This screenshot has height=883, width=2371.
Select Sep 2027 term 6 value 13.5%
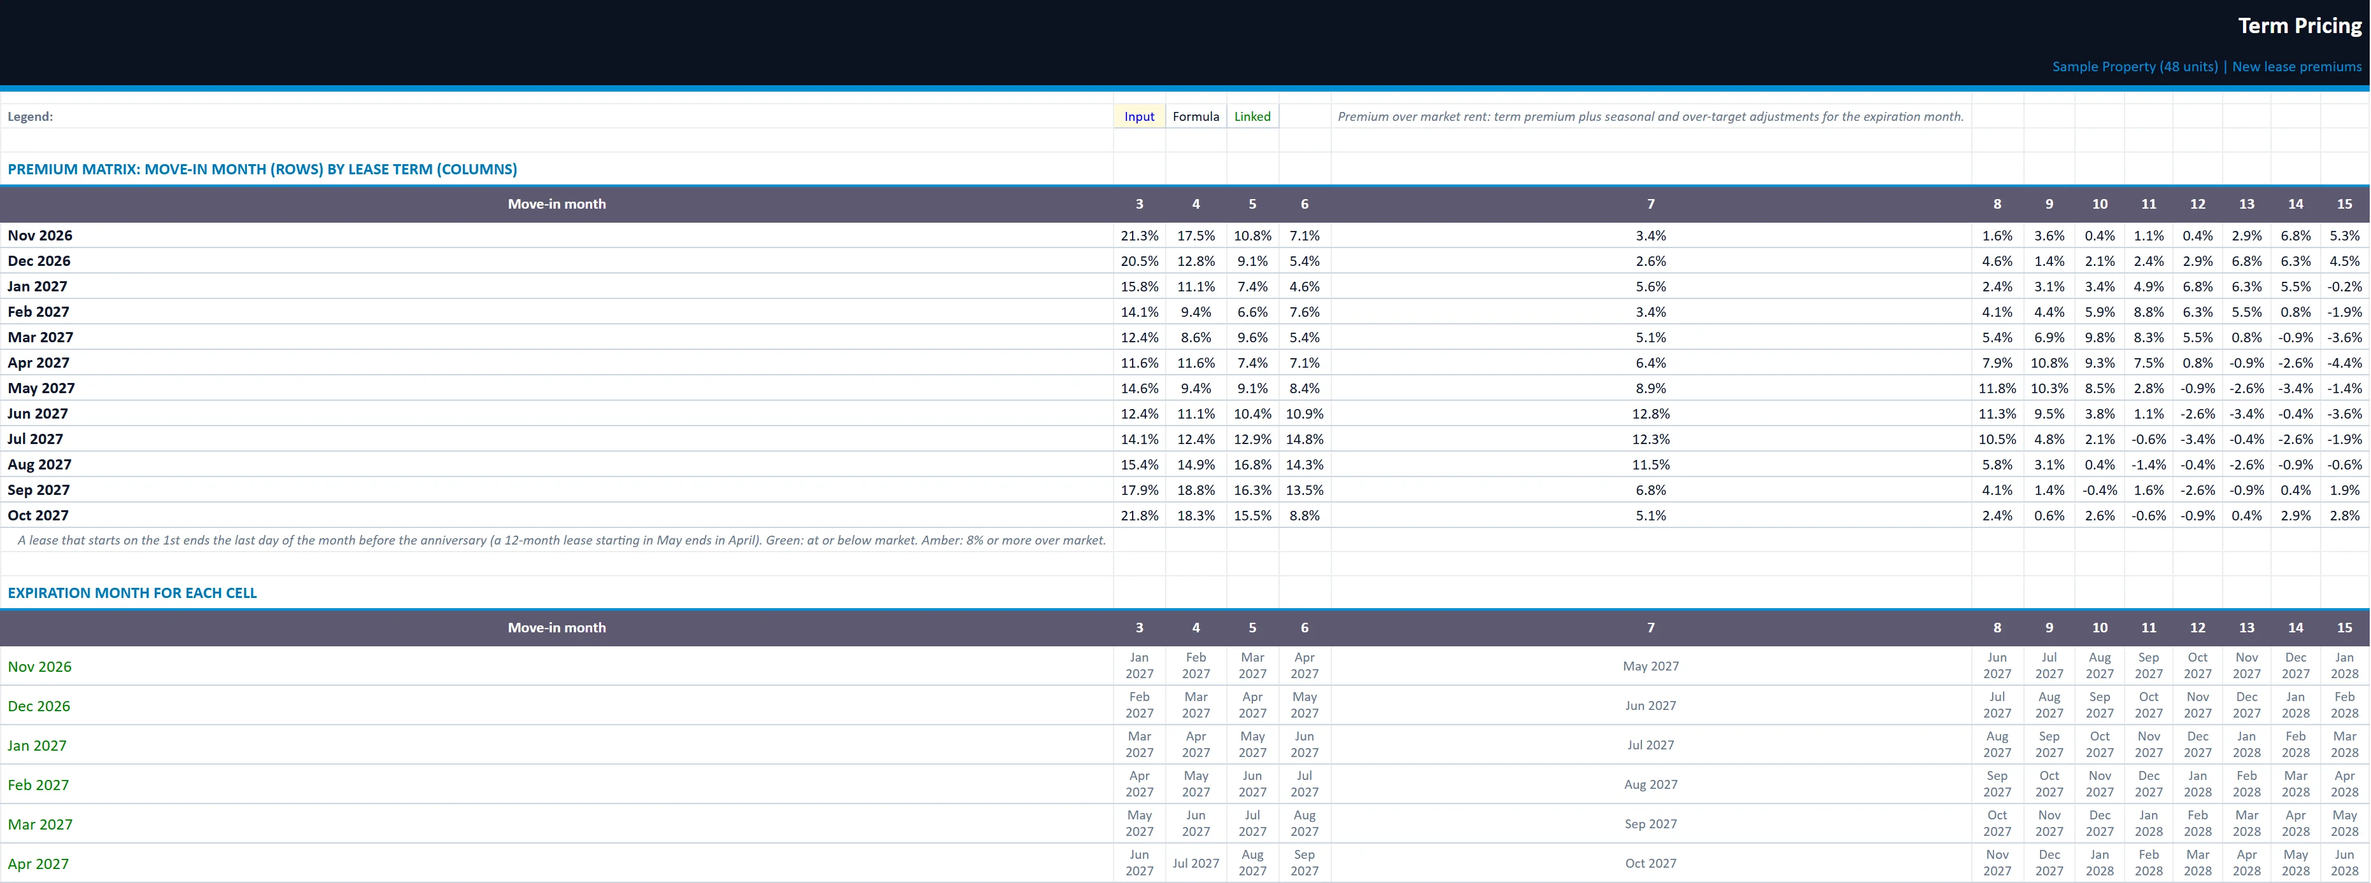[x=1304, y=490]
